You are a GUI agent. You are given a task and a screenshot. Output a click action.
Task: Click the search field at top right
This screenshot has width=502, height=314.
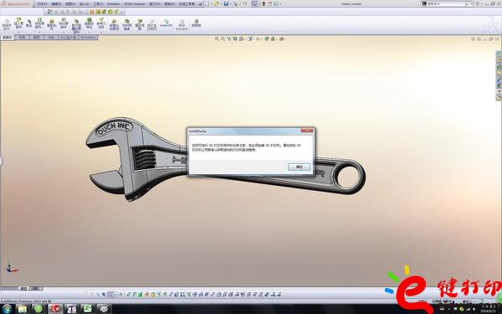446,3
